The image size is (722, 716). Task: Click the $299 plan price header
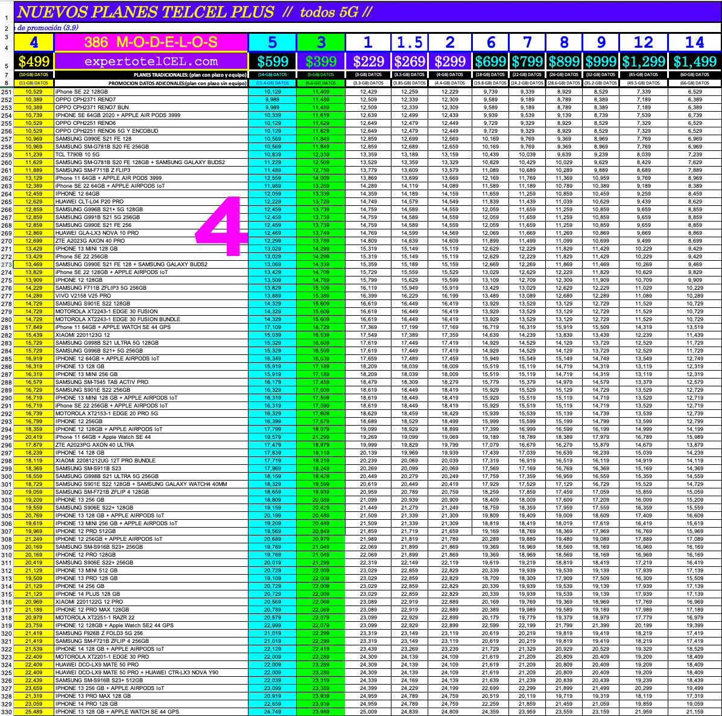[450, 62]
